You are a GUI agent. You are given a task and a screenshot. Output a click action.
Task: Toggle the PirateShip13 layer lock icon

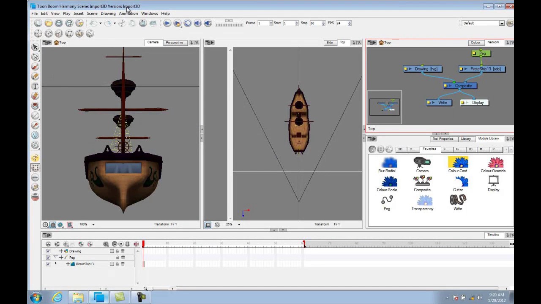[117, 264]
